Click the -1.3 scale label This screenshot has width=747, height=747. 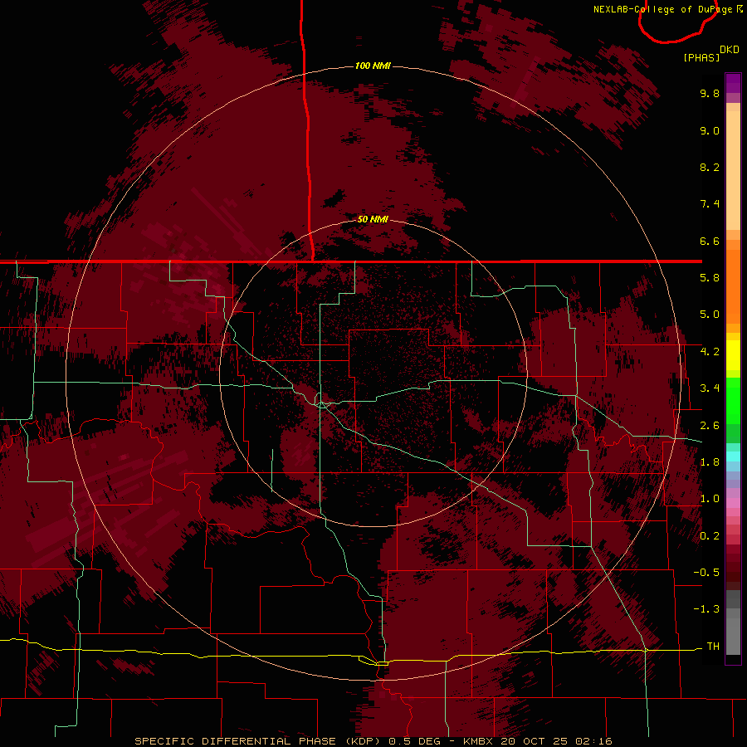(x=706, y=609)
